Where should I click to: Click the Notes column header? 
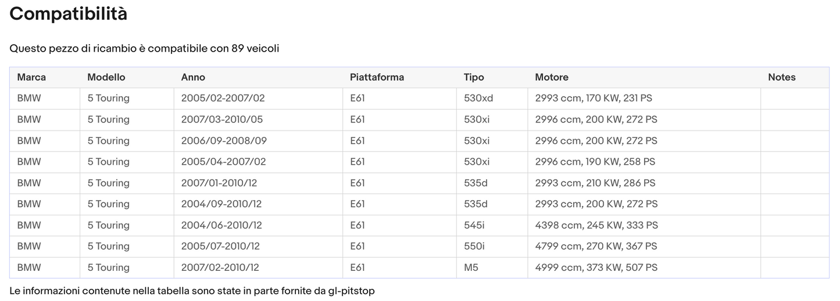pos(781,77)
